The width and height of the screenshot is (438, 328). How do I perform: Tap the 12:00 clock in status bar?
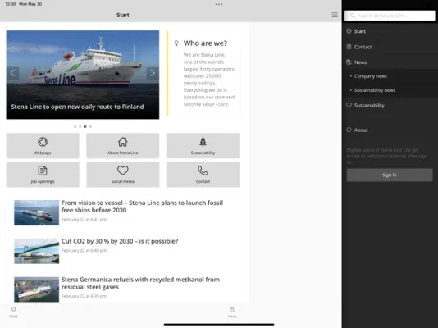[11, 4]
